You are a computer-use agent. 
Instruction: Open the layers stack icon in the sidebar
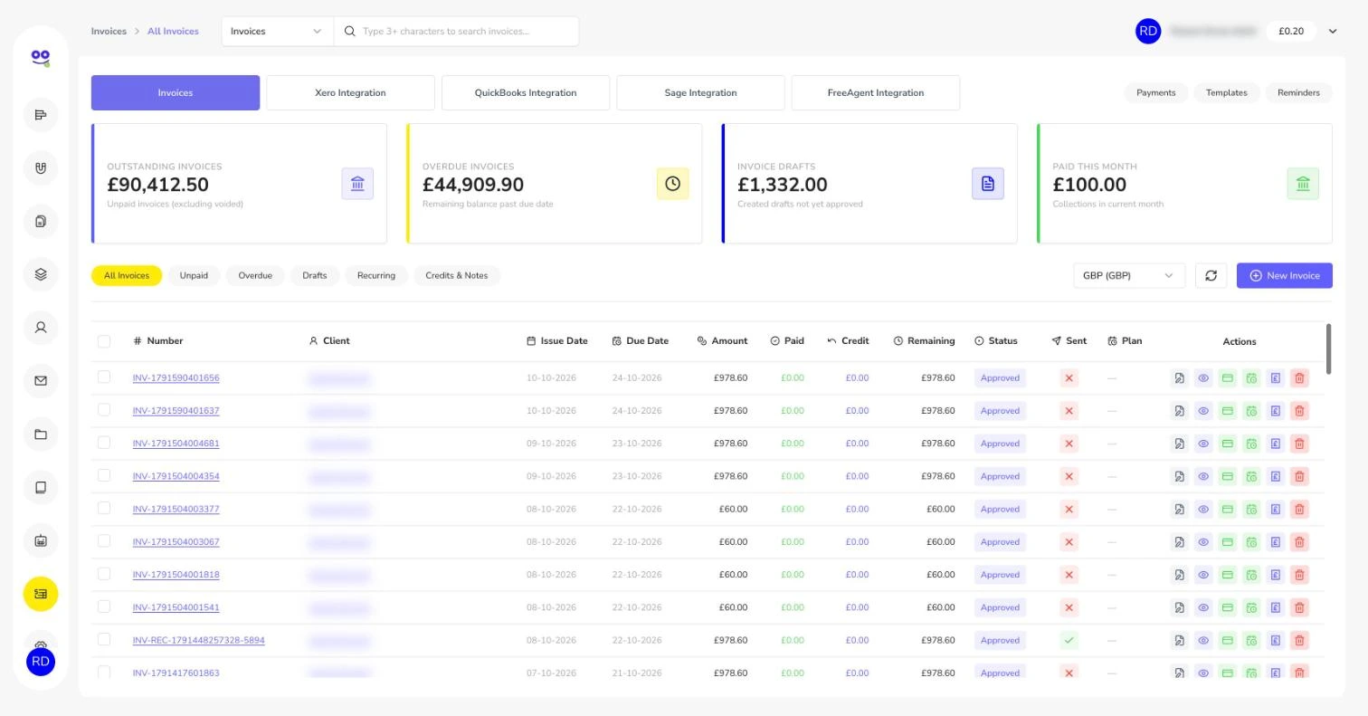tap(41, 275)
